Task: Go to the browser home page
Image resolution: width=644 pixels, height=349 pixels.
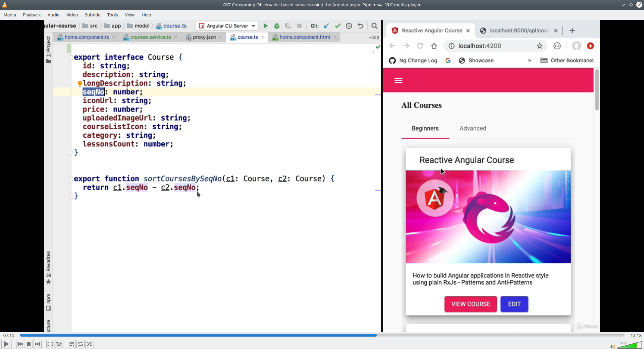Action: point(434,46)
